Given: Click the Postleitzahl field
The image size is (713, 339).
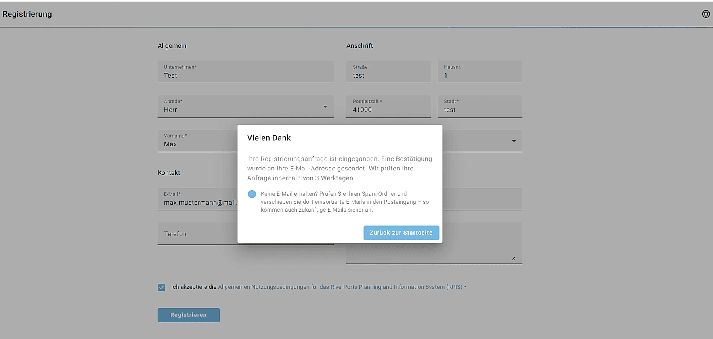Looking at the screenshot, I should coord(388,106).
